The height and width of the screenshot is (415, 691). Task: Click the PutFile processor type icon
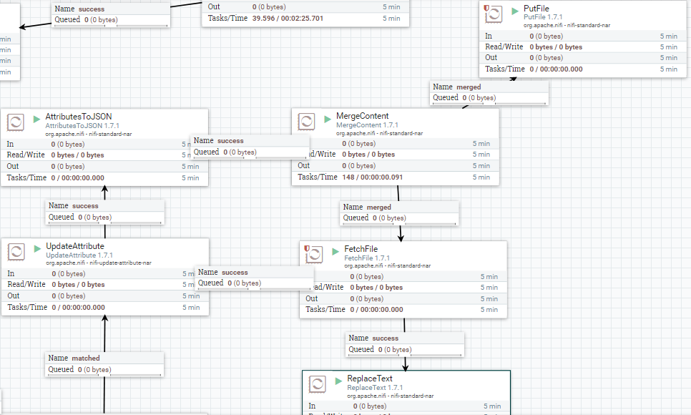coord(495,14)
